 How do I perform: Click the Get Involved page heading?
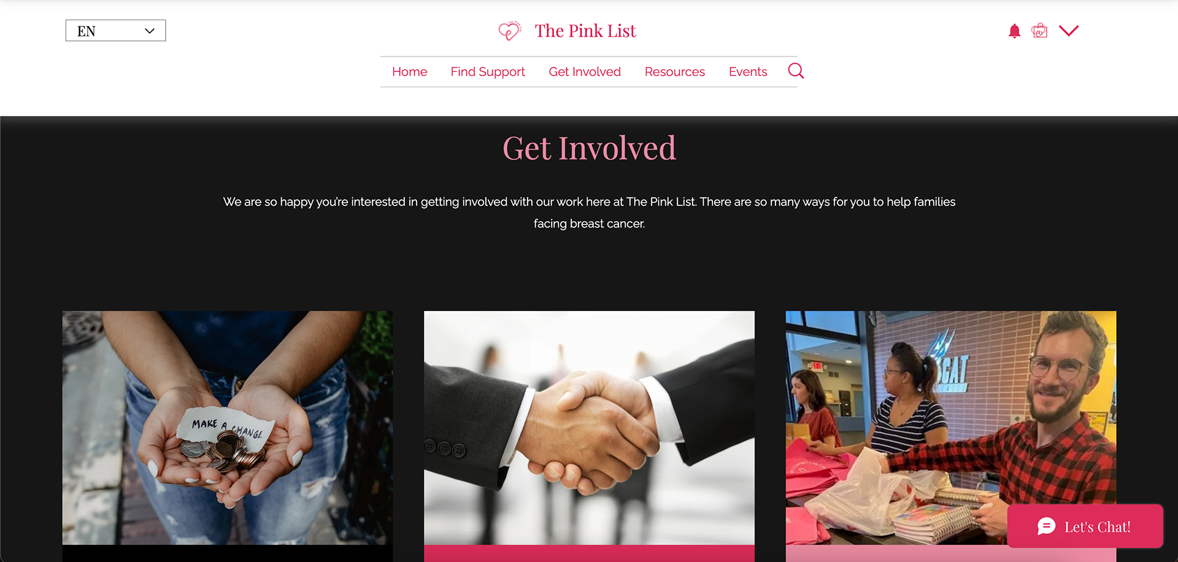click(x=589, y=148)
